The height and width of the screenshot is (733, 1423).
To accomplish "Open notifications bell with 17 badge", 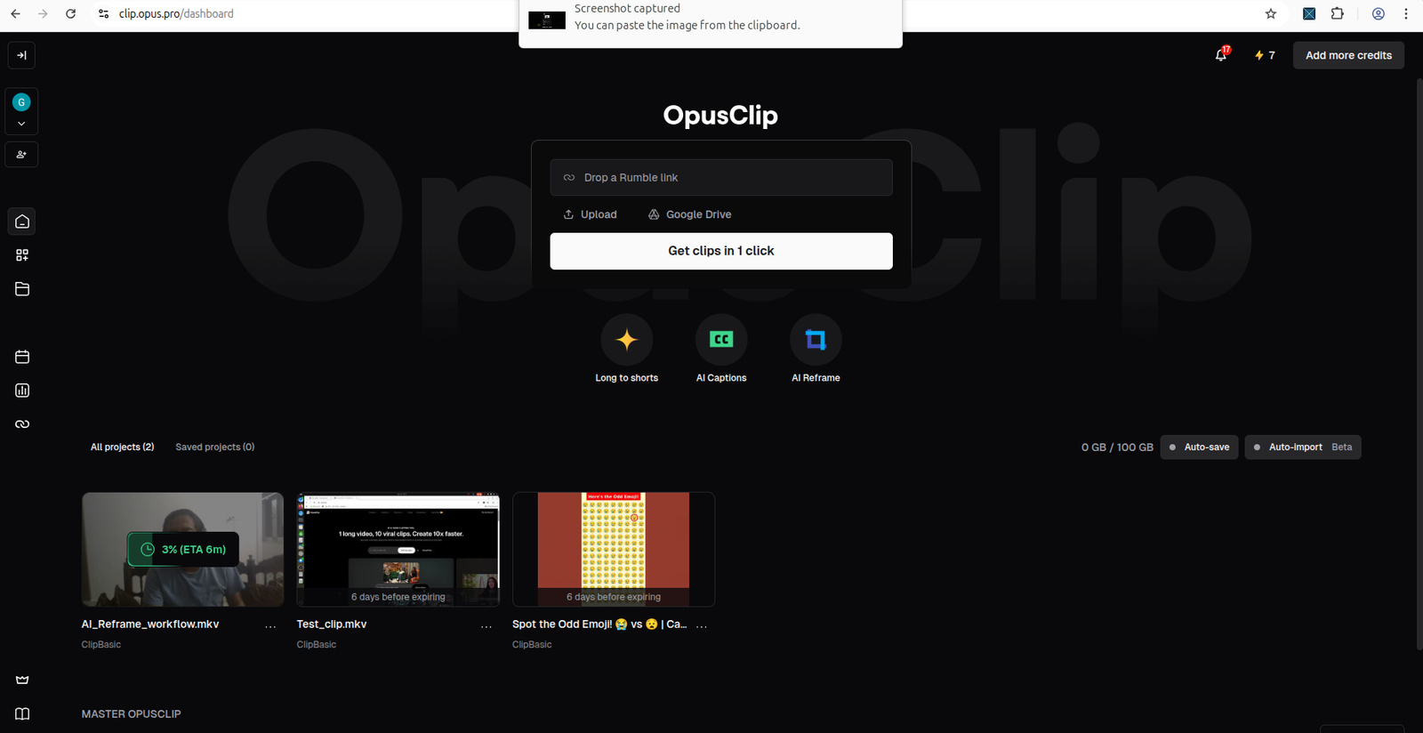I will [1222, 55].
